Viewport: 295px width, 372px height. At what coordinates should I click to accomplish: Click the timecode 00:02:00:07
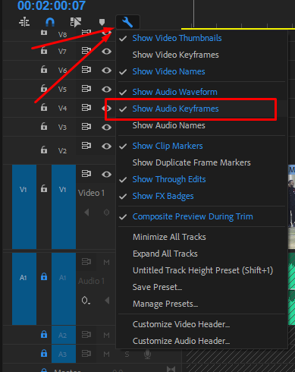(52, 6)
